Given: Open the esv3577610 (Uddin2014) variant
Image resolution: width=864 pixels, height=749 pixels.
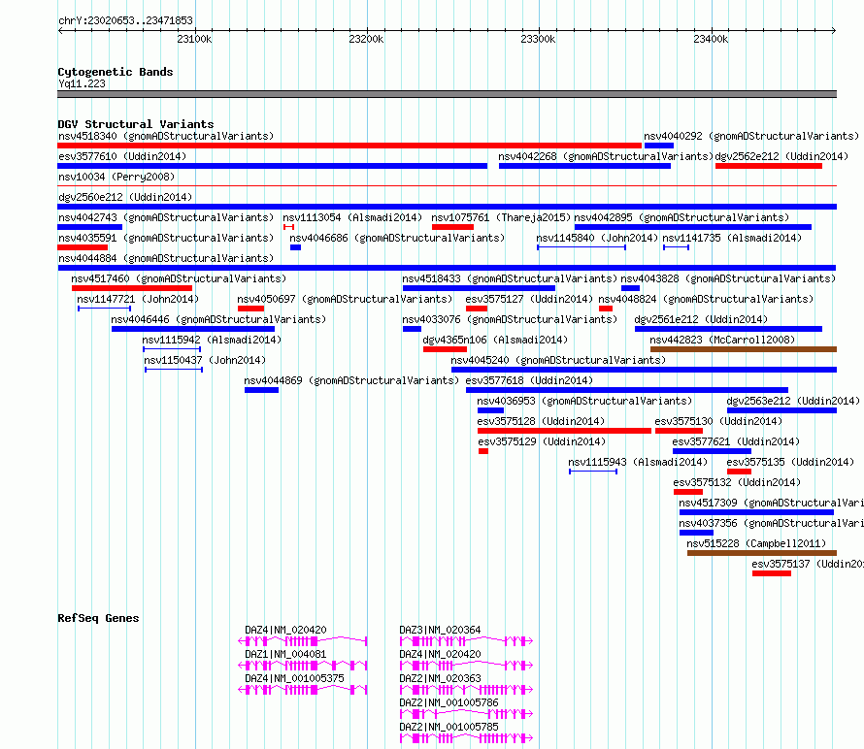Looking at the screenshot, I should [122, 156].
